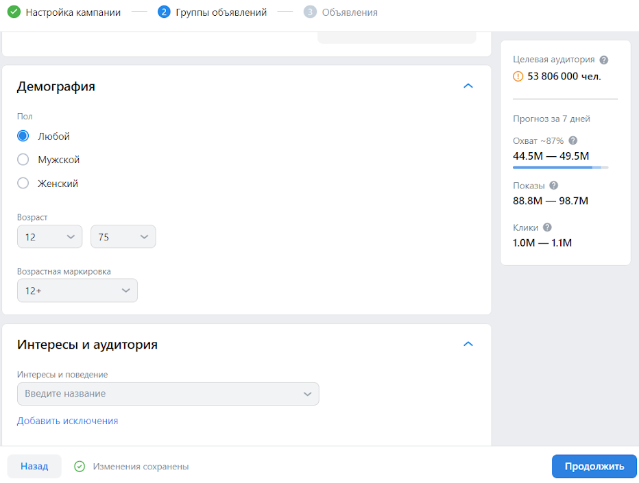Viewport: 639px width, 483px height.
Task: Open the minimum age dropdown showing 12
Action: coord(50,236)
